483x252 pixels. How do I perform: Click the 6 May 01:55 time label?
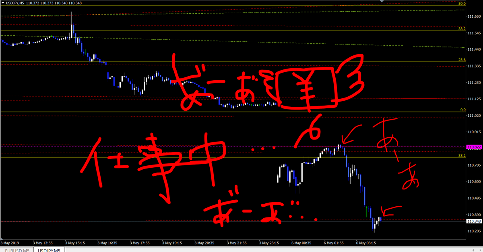coord(334,243)
